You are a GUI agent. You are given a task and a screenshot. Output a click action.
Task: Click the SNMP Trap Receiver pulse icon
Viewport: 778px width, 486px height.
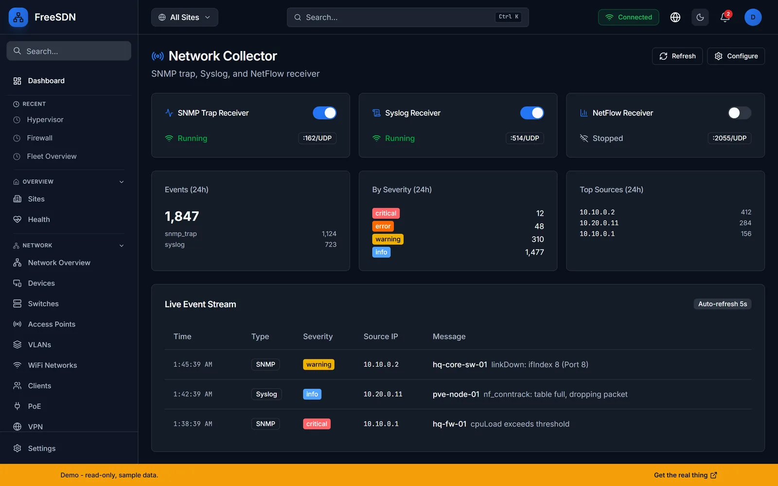pos(169,113)
